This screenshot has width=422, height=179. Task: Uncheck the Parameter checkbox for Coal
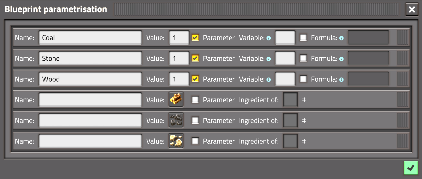tap(195, 38)
